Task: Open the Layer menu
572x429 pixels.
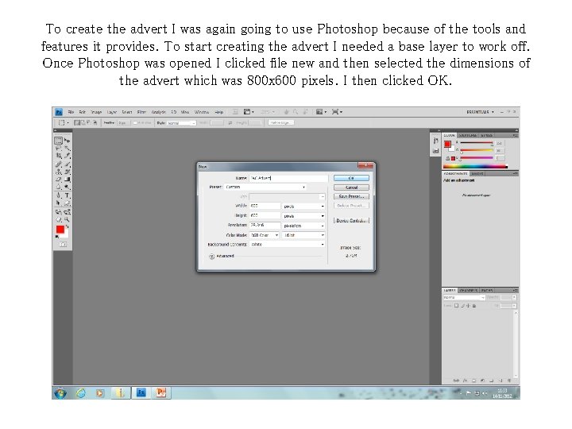Action: click(x=112, y=112)
